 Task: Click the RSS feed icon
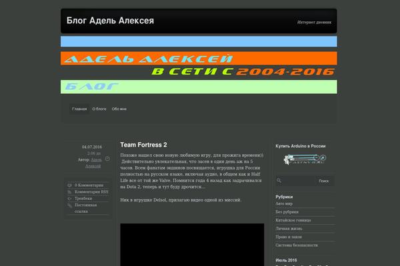tap(69, 192)
